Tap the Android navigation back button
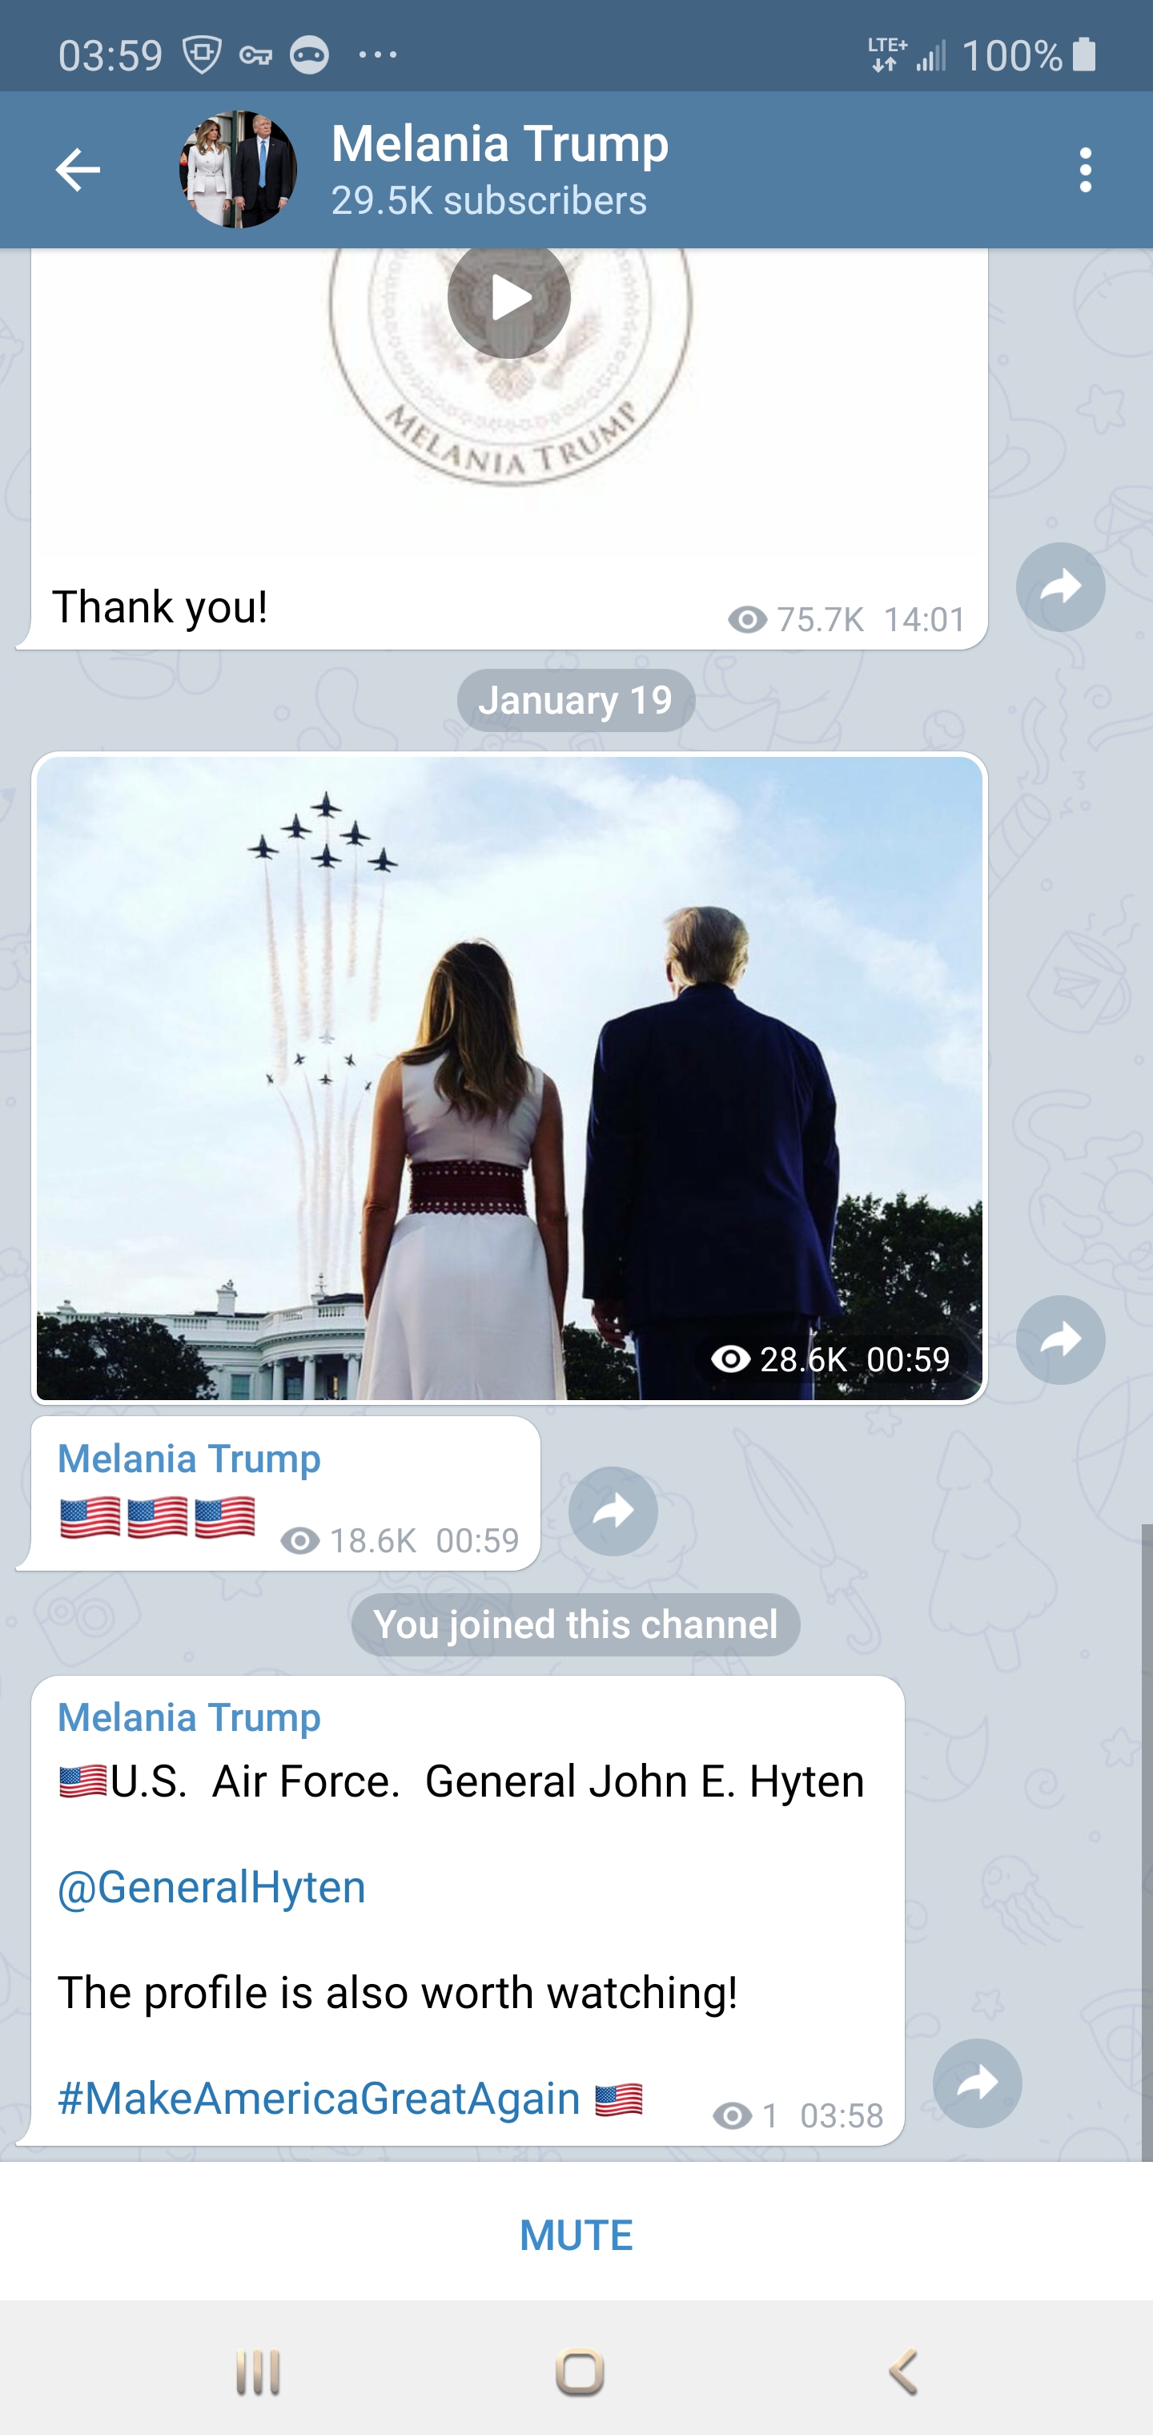The width and height of the screenshot is (1153, 2435). click(x=903, y=2373)
